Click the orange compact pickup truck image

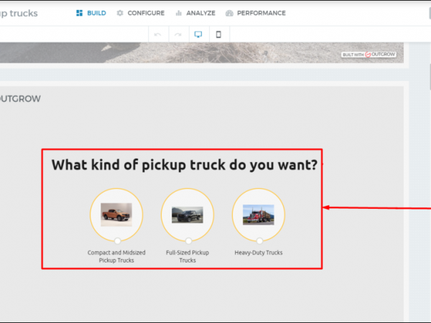click(x=116, y=214)
